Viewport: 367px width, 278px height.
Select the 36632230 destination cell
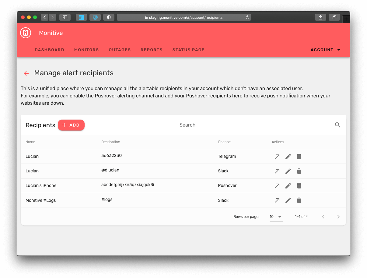pyautogui.click(x=111, y=155)
